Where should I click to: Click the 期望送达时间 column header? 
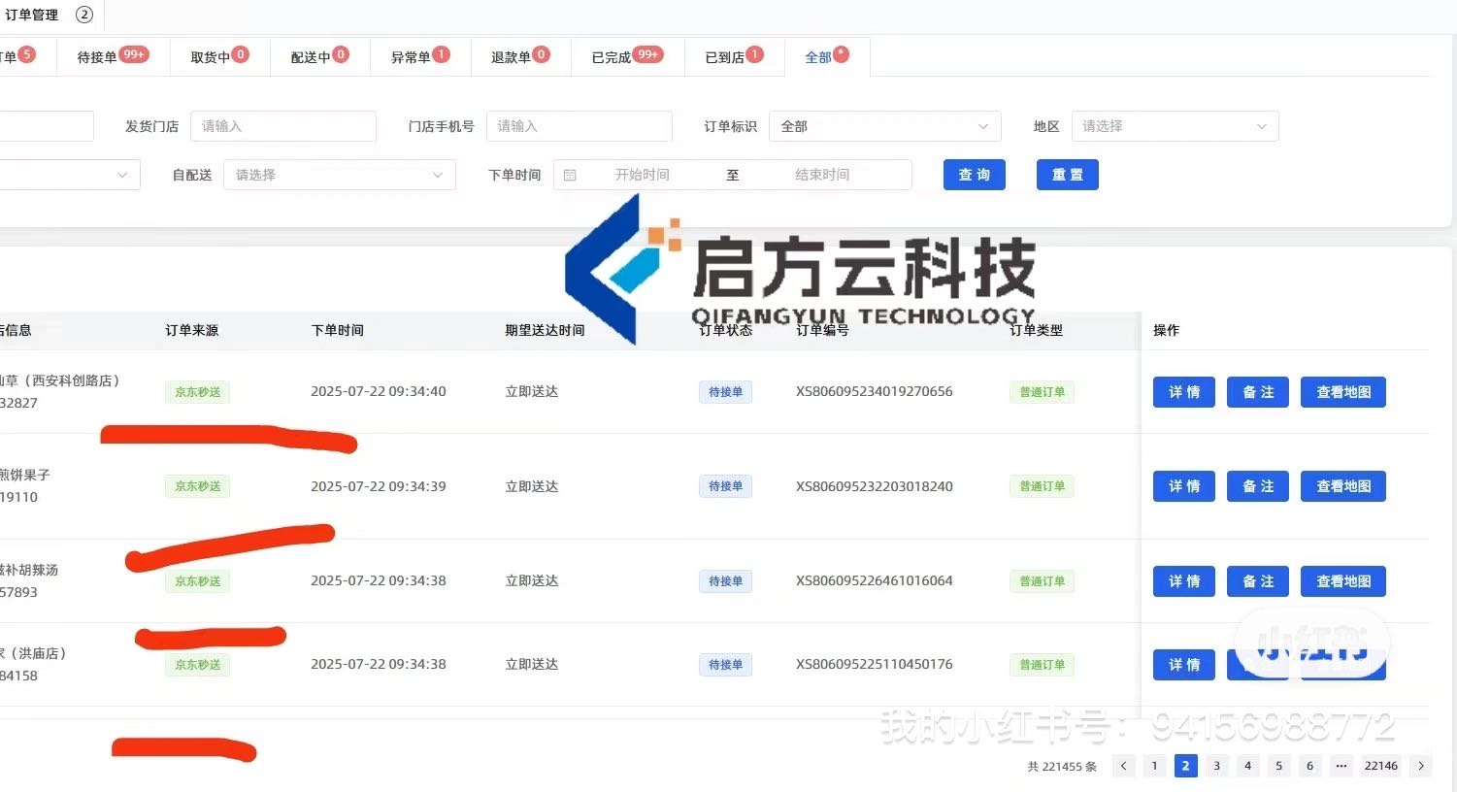pyautogui.click(x=545, y=330)
